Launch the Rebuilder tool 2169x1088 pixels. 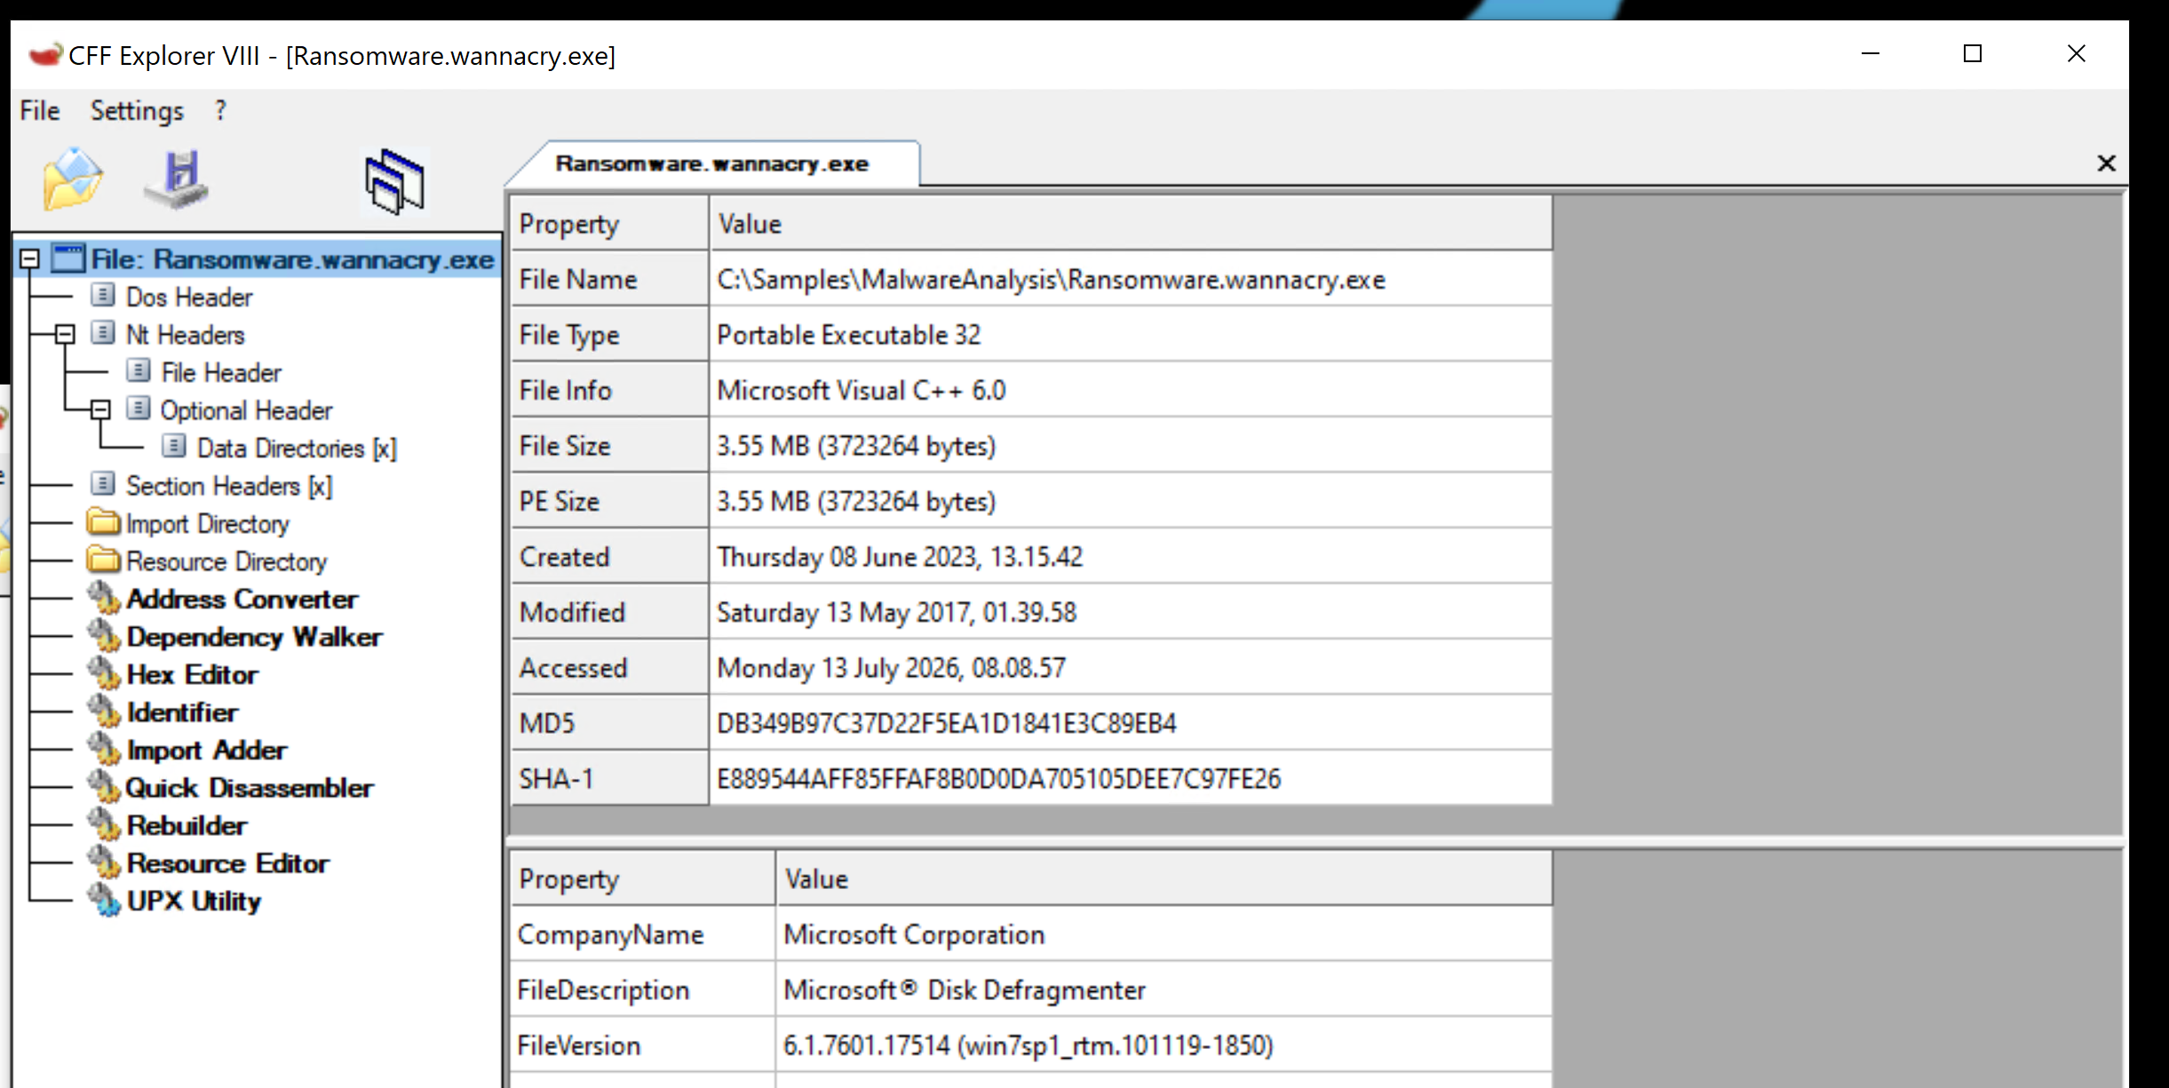click(187, 826)
